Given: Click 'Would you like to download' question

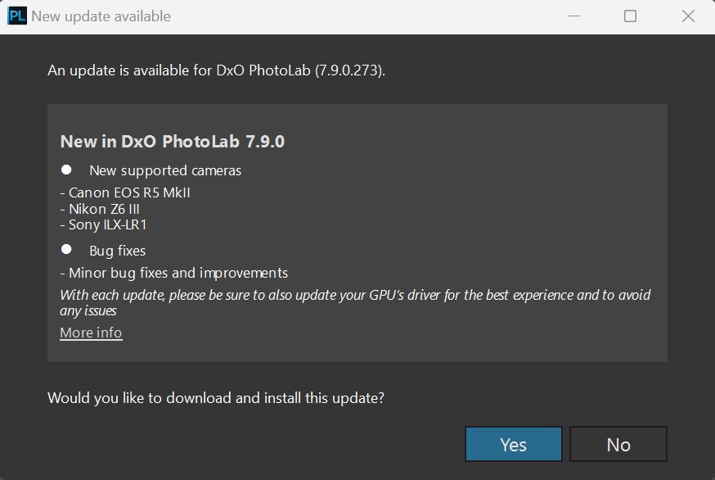Looking at the screenshot, I should (216, 398).
